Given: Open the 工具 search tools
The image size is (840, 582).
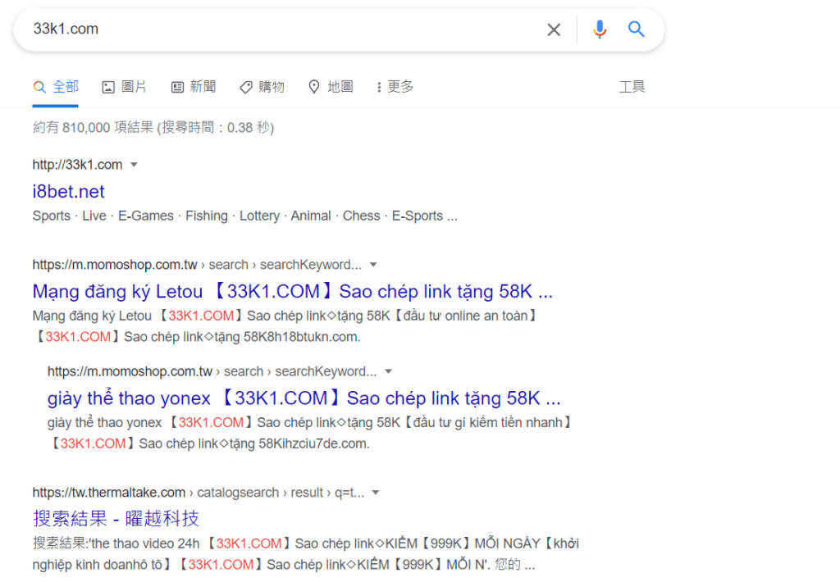Looking at the screenshot, I should coord(632,87).
